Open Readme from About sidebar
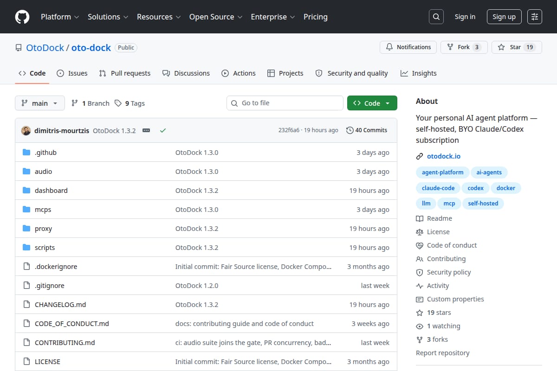Image resolution: width=557 pixels, height=371 pixels. (x=434, y=218)
